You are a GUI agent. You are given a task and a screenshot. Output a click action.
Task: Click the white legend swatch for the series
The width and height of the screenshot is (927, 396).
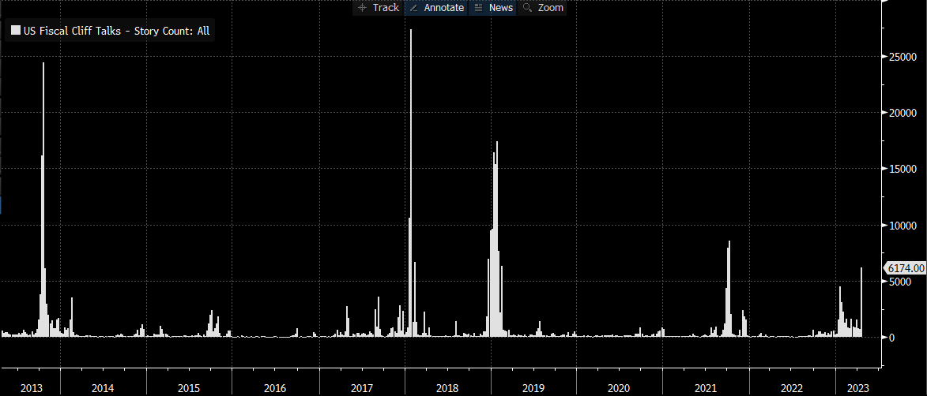pyautogui.click(x=15, y=31)
